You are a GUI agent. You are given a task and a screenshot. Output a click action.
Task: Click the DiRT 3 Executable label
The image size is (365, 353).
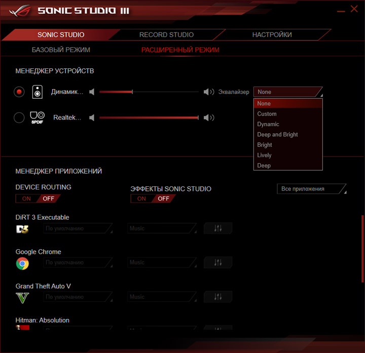coord(42,217)
